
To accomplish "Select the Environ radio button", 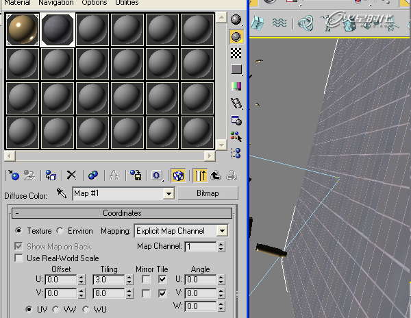I will (x=60, y=231).
